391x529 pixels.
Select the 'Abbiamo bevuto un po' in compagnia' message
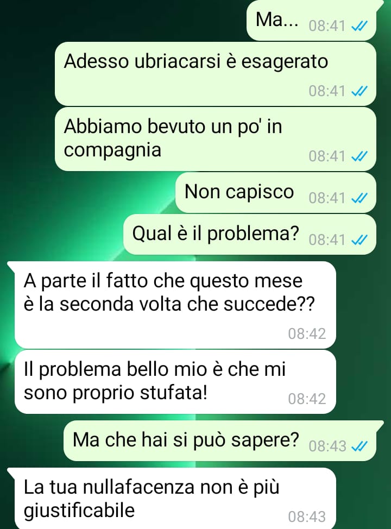(x=216, y=139)
